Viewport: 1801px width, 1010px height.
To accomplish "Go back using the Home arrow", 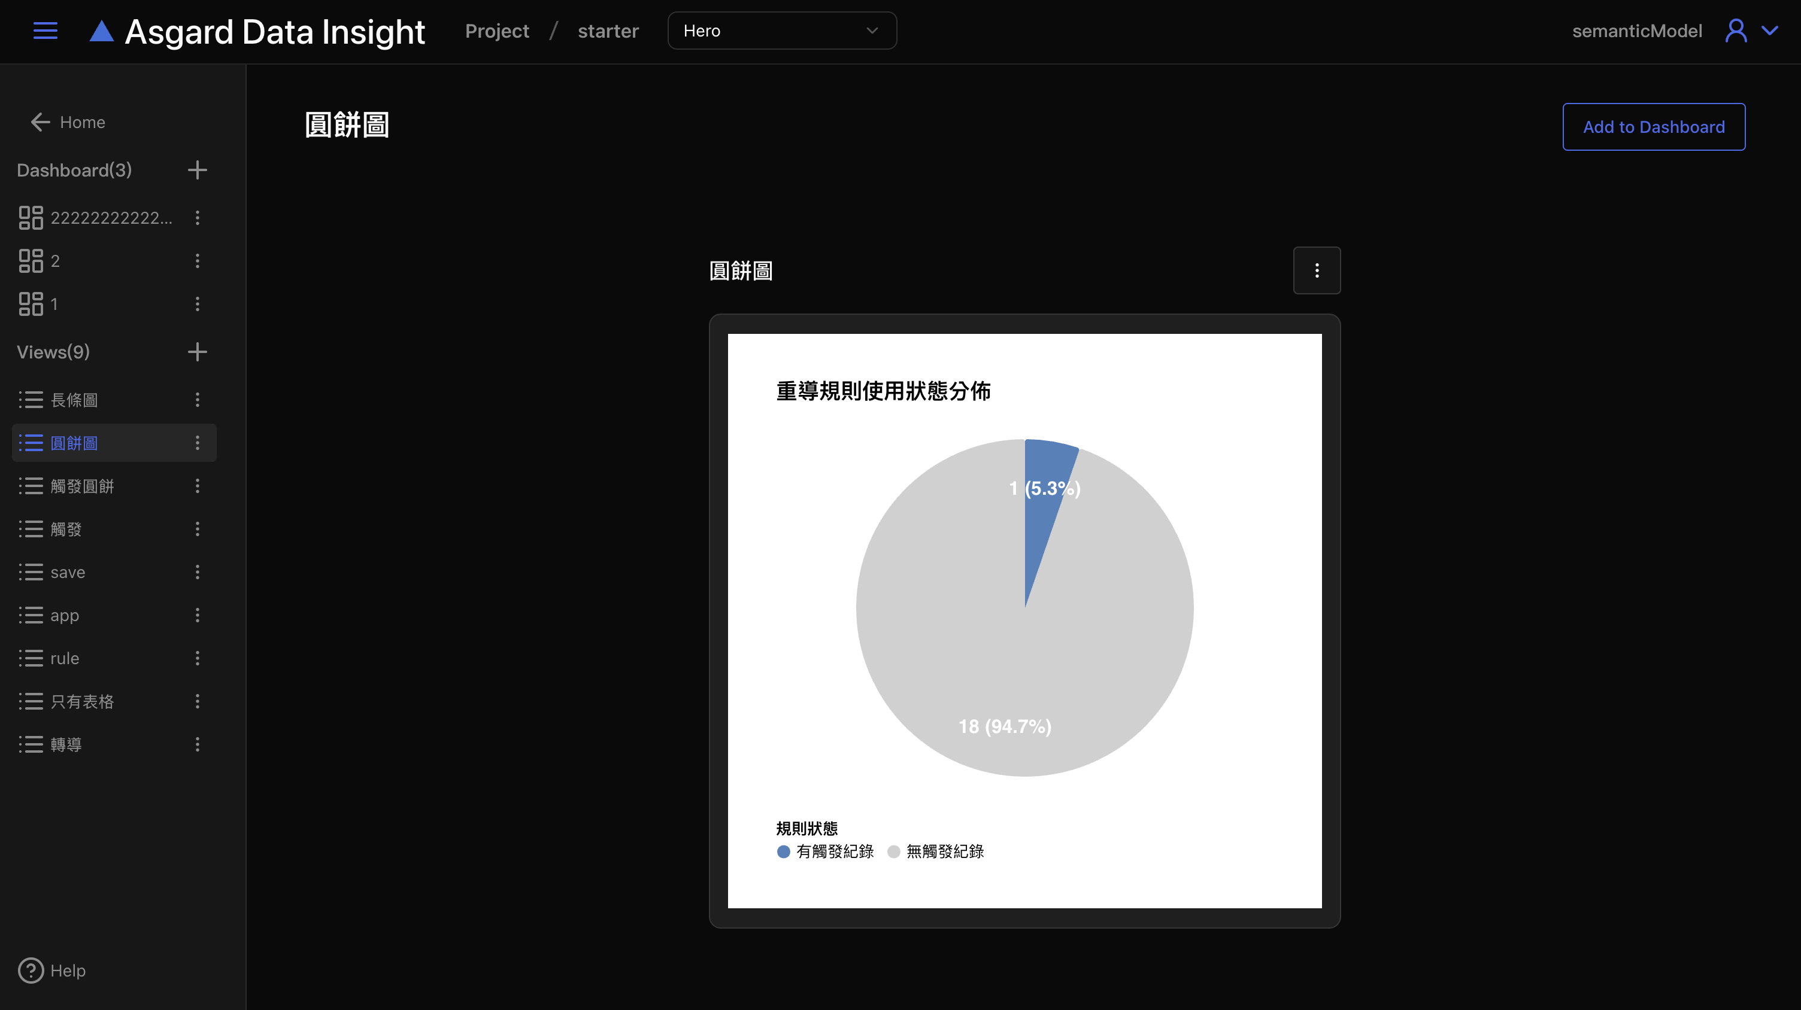I will 41,122.
